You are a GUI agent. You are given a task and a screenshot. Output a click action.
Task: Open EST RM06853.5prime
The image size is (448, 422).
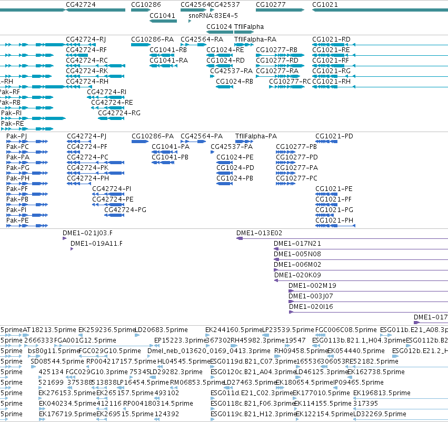click(x=197, y=383)
